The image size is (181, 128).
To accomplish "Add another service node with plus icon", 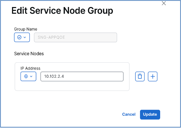I will 153,76.
